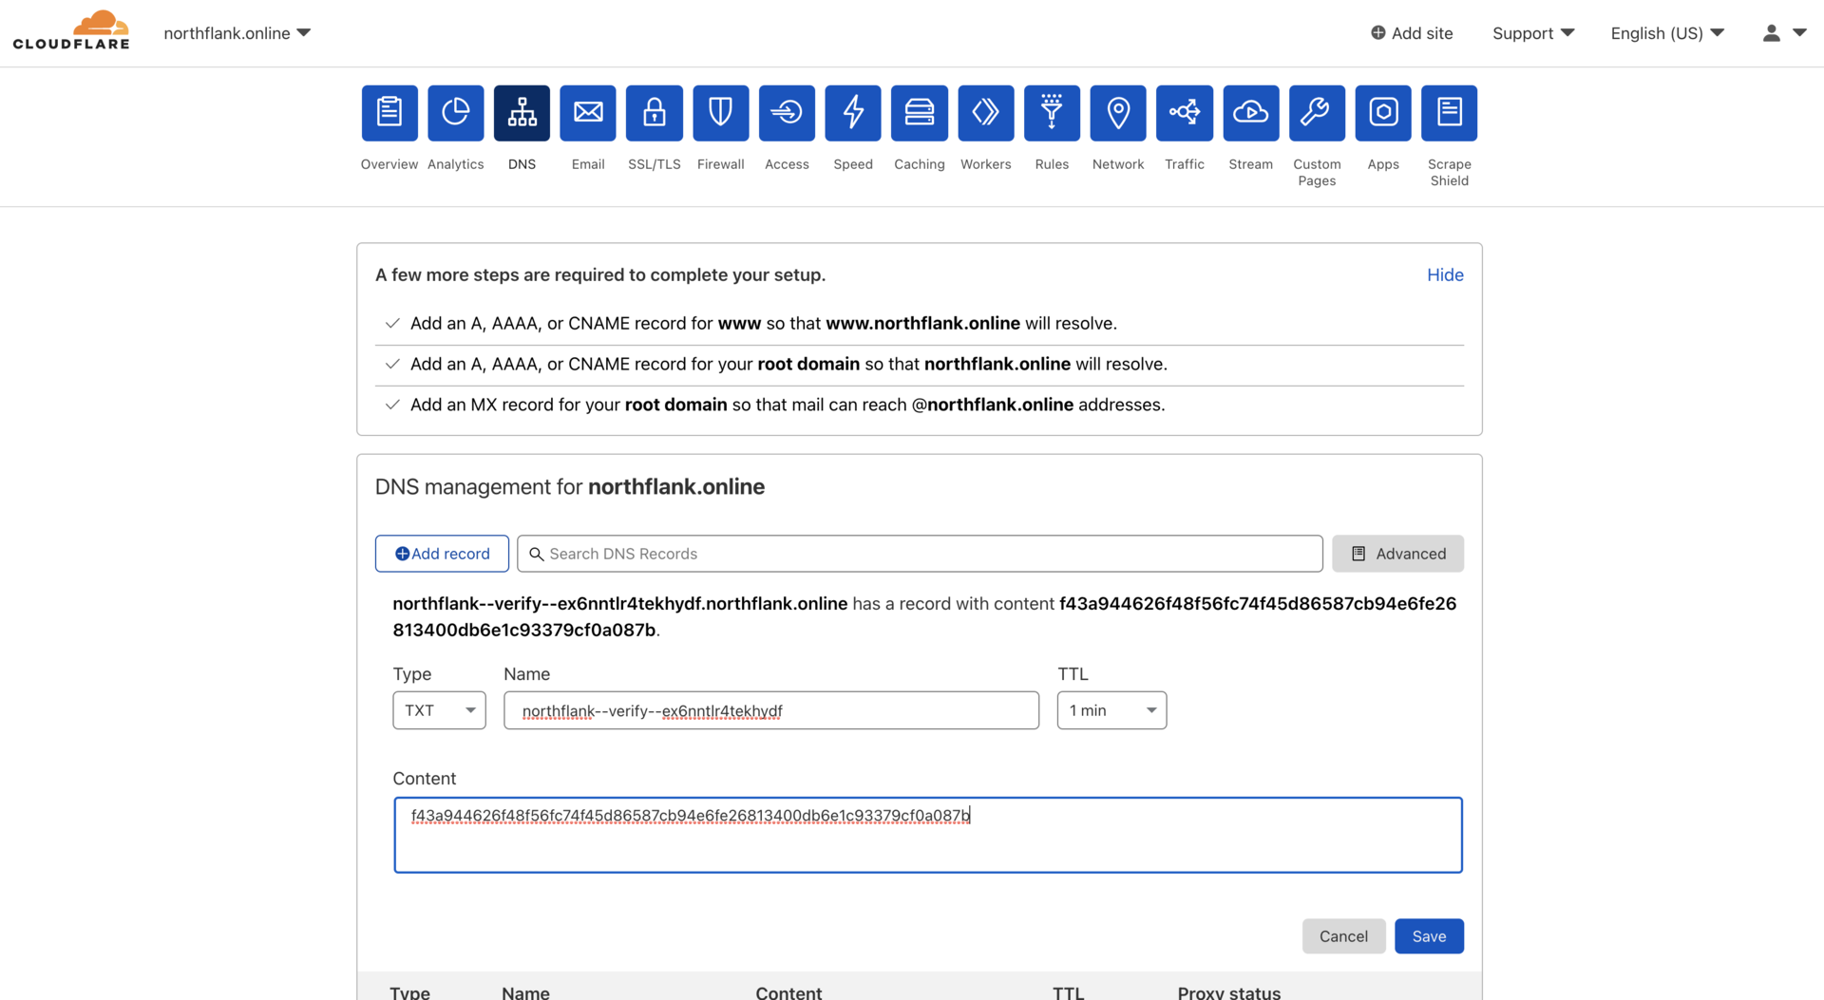Open the English (US) language dropdown
The height and width of the screenshot is (1000, 1824).
tap(1667, 33)
